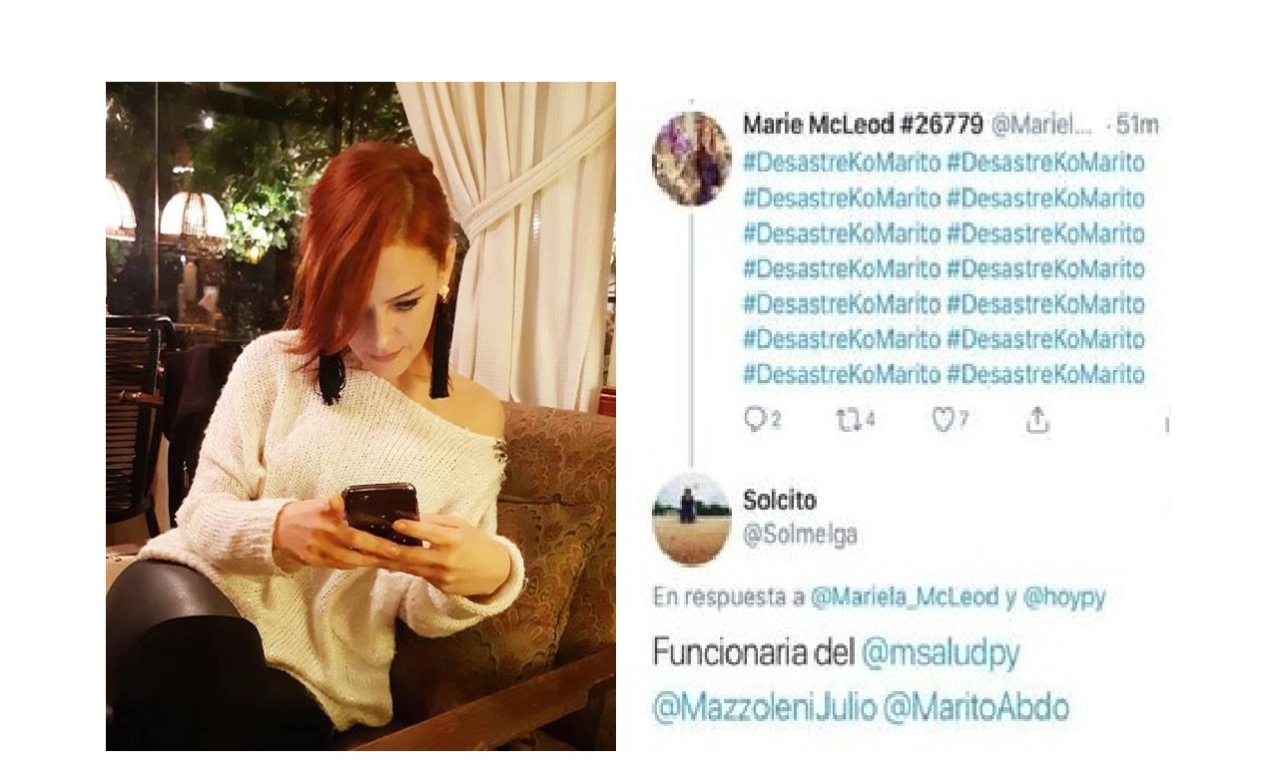This screenshot has width=1276, height=774.
Task: Click the last #DesastreKoMarito hashtag in the bottom line
Action: pyautogui.click(x=1045, y=375)
